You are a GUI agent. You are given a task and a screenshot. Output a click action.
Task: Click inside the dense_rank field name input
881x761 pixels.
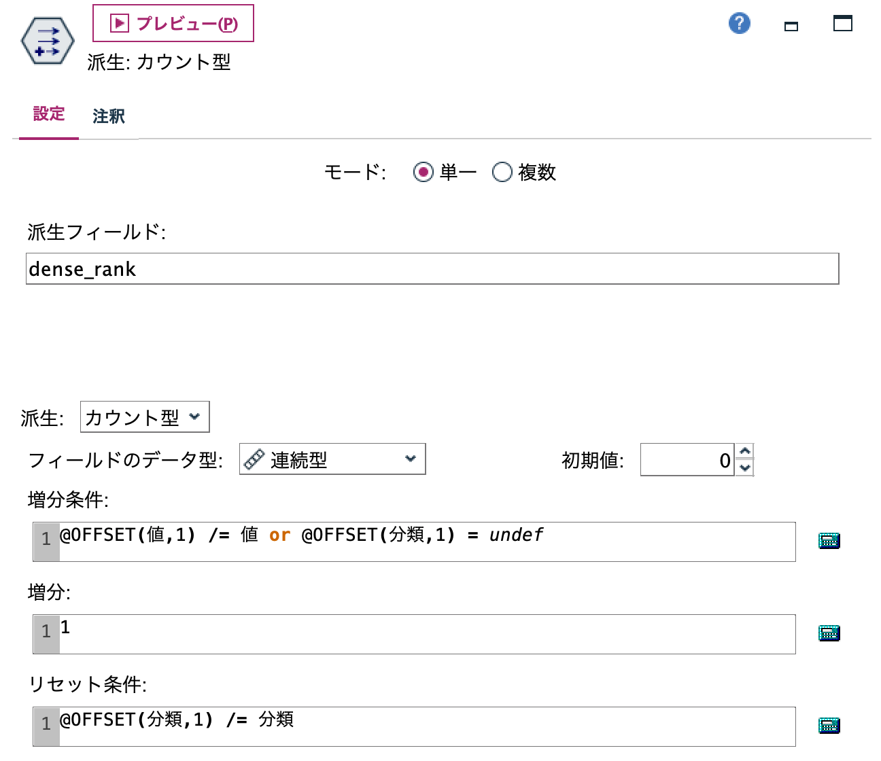(x=272, y=269)
